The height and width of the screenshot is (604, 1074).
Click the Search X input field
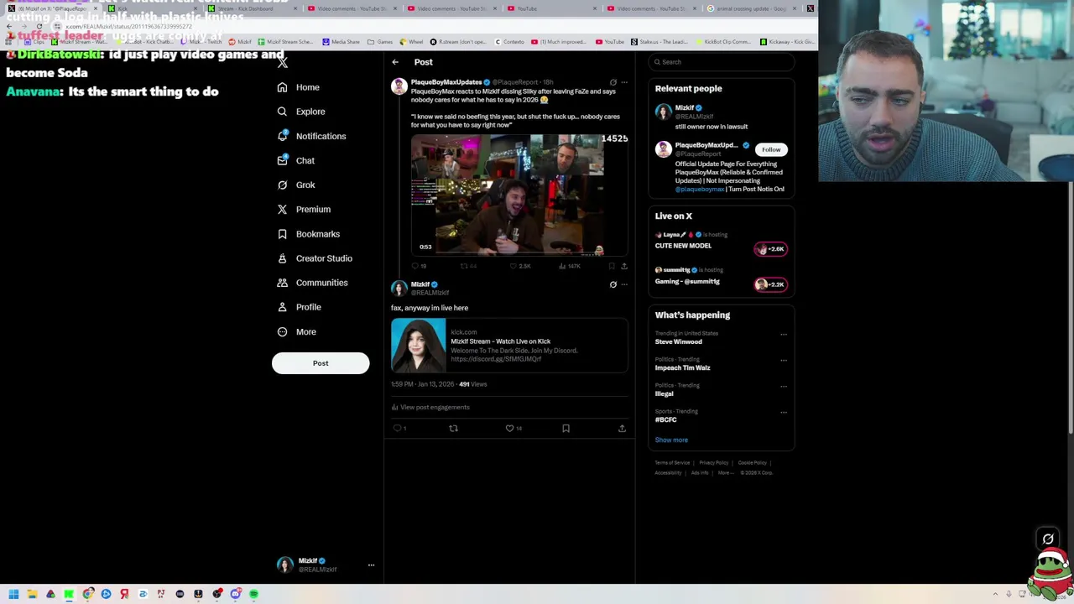pos(722,62)
